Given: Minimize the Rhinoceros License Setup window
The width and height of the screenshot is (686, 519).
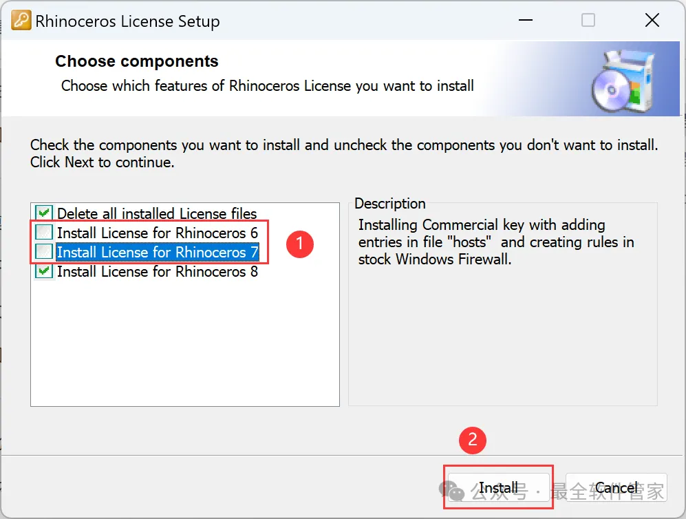Looking at the screenshot, I should click(526, 20).
